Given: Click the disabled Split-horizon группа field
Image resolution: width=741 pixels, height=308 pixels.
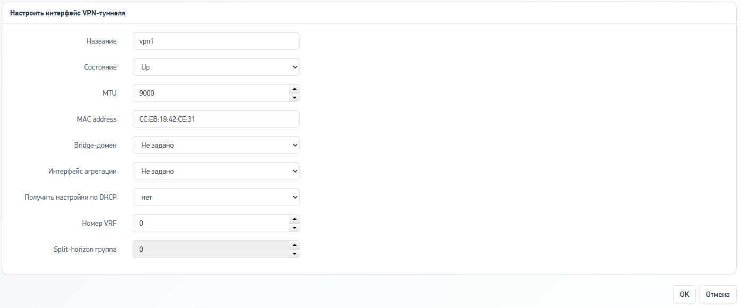Looking at the screenshot, I should click(x=210, y=249).
